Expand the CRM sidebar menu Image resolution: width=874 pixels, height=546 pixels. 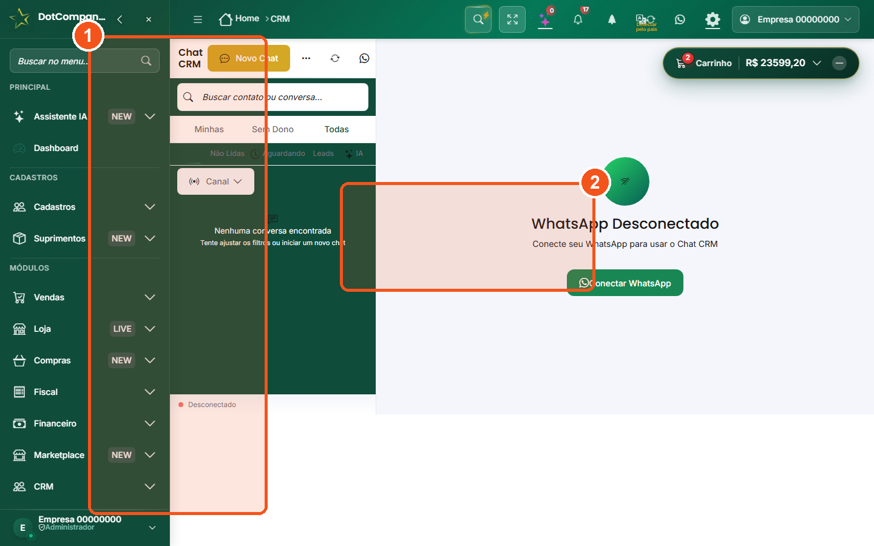click(150, 487)
